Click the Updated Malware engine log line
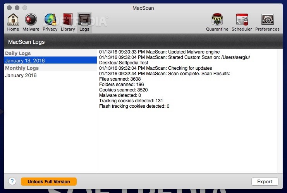The image size is (287, 193). tap(159, 52)
